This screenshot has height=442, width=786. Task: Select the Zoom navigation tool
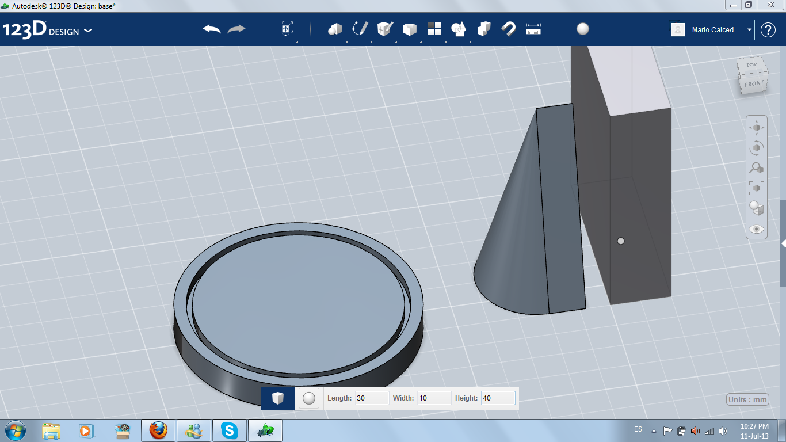(x=757, y=168)
